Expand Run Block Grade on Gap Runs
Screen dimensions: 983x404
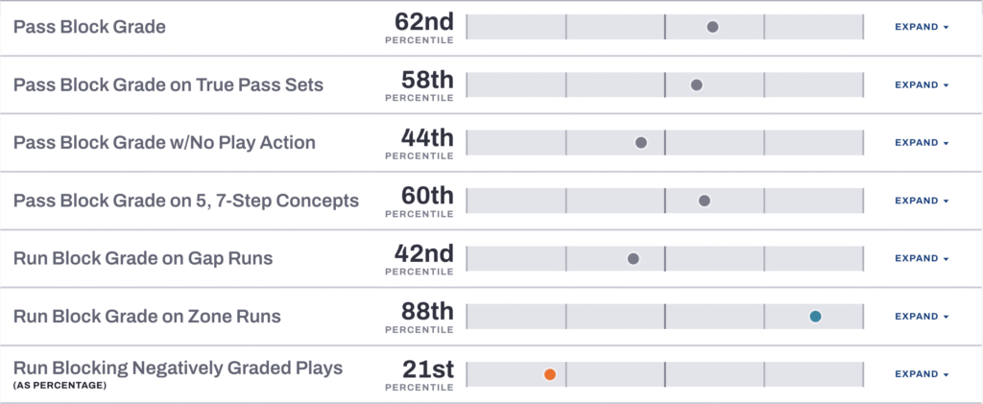click(x=921, y=258)
